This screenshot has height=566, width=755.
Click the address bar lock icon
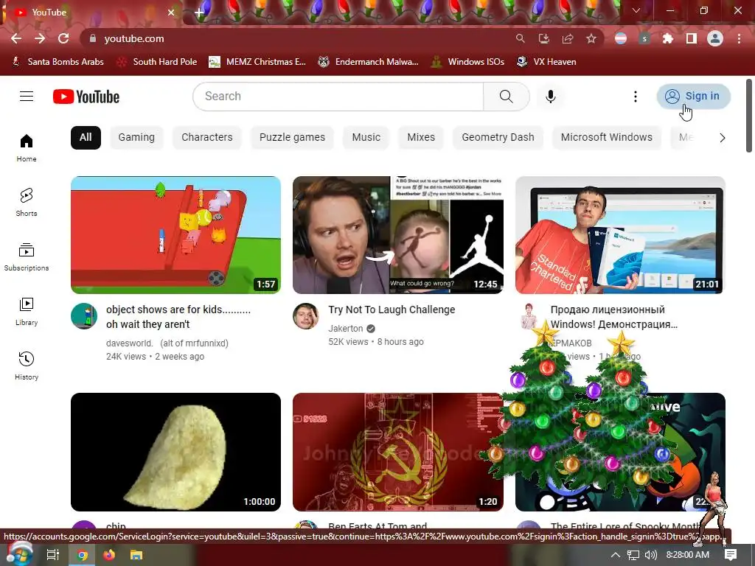point(93,38)
